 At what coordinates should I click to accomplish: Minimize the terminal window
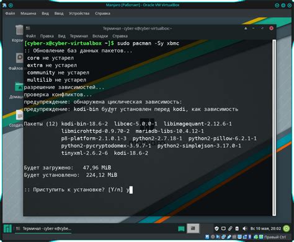(253, 28)
